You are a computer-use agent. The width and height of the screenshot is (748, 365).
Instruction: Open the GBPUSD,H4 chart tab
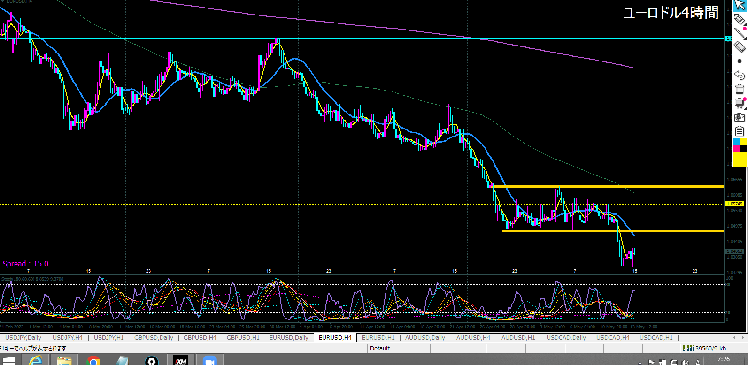click(200, 337)
